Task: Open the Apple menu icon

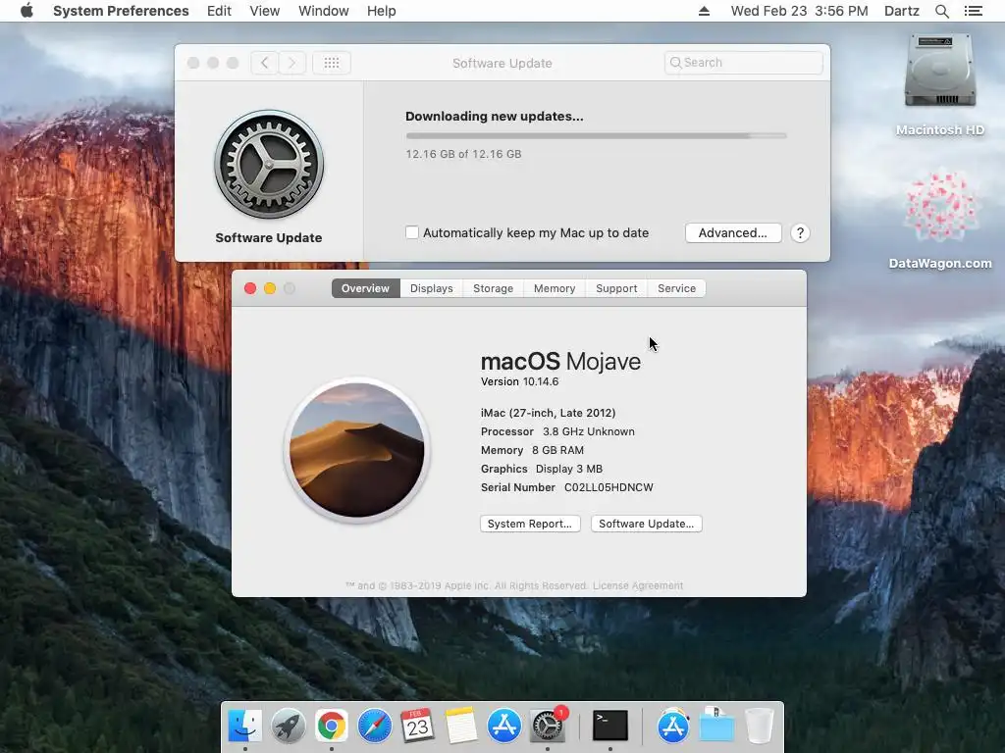Action: [x=26, y=11]
